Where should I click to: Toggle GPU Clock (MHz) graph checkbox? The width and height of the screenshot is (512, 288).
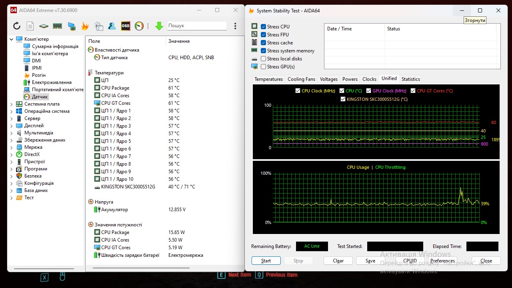[x=368, y=91]
